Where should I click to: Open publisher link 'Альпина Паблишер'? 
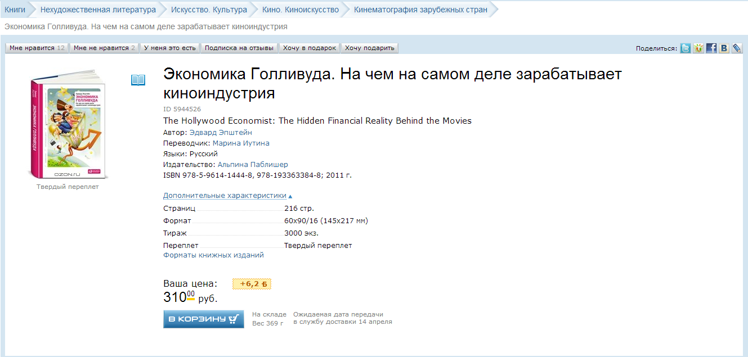[253, 165]
